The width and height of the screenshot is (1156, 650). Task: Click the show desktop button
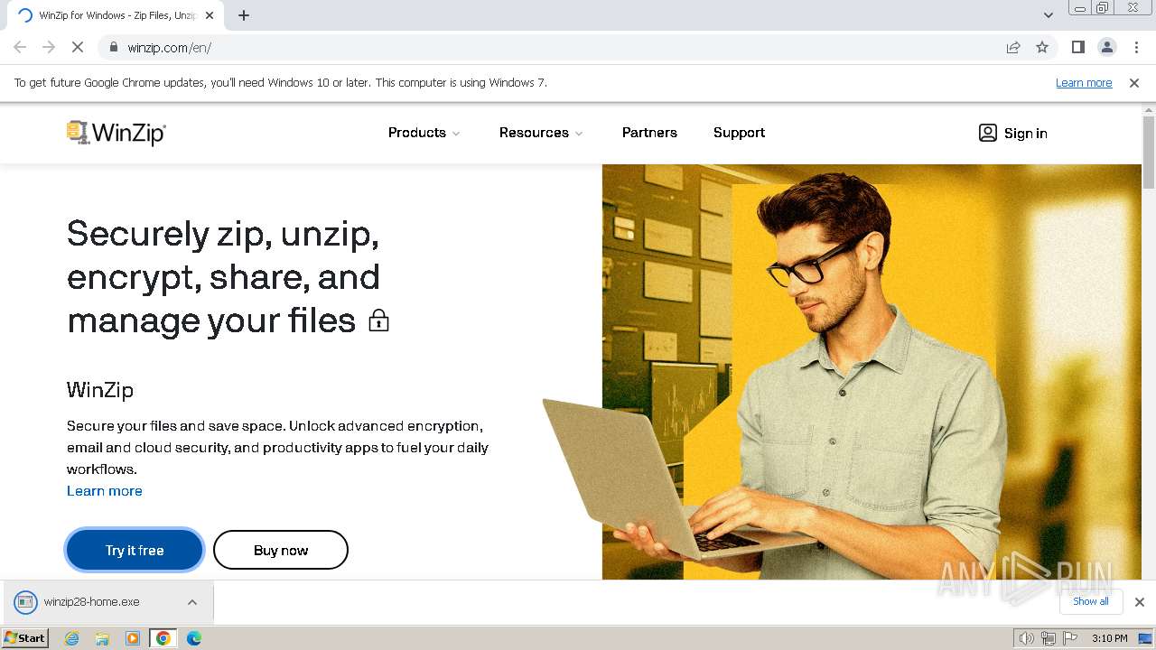coord(1145,638)
